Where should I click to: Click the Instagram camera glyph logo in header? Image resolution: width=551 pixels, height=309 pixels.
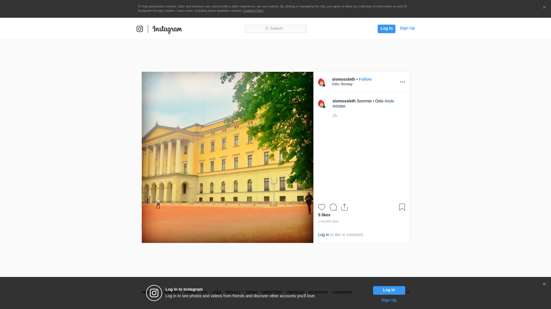click(x=140, y=29)
